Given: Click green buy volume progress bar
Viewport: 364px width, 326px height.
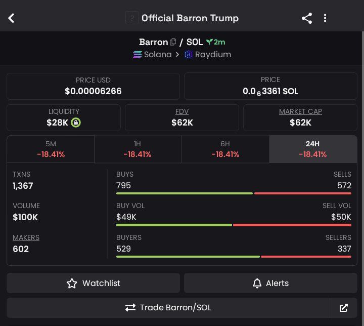Looking at the screenshot, I should (x=174, y=225).
